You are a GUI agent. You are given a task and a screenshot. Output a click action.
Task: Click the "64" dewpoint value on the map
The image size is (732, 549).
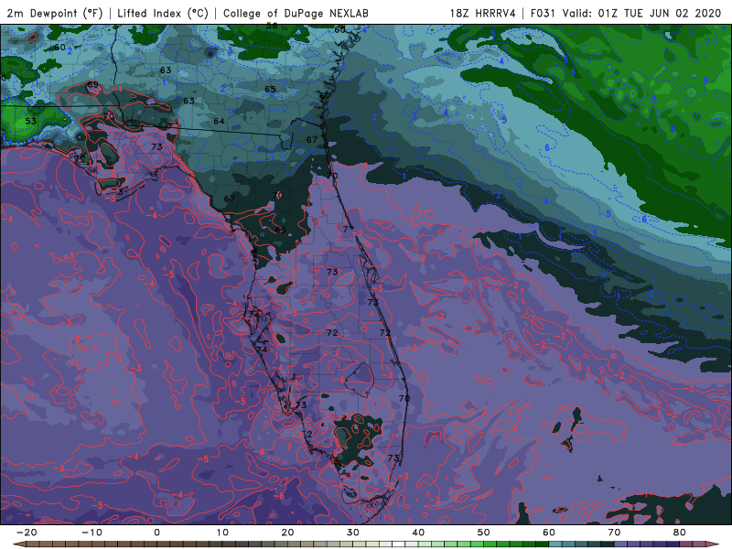(x=219, y=121)
